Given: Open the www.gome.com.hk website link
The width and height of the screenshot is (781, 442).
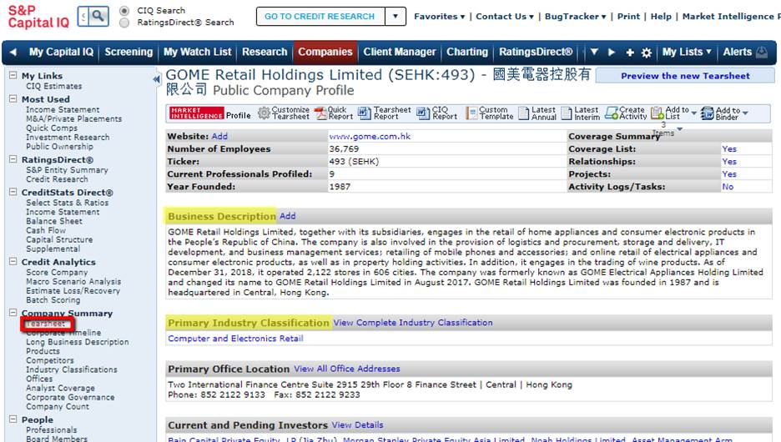Looking at the screenshot, I should (x=370, y=137).
